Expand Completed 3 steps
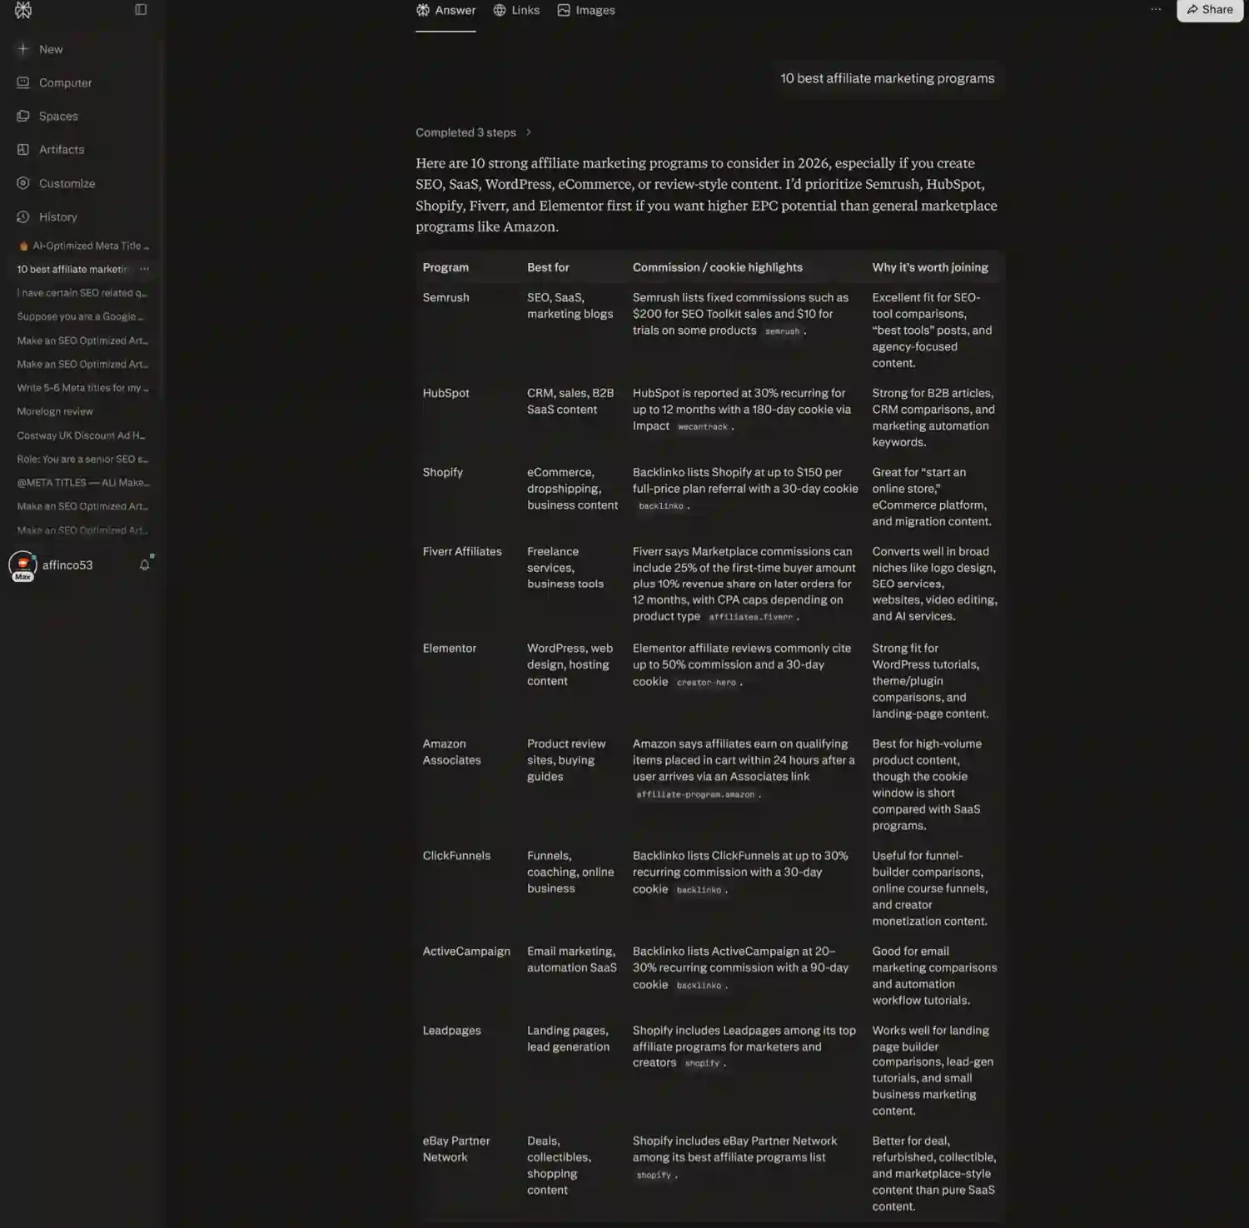This screenshot has height=1228, width=1249. click(x=473, y=132)
